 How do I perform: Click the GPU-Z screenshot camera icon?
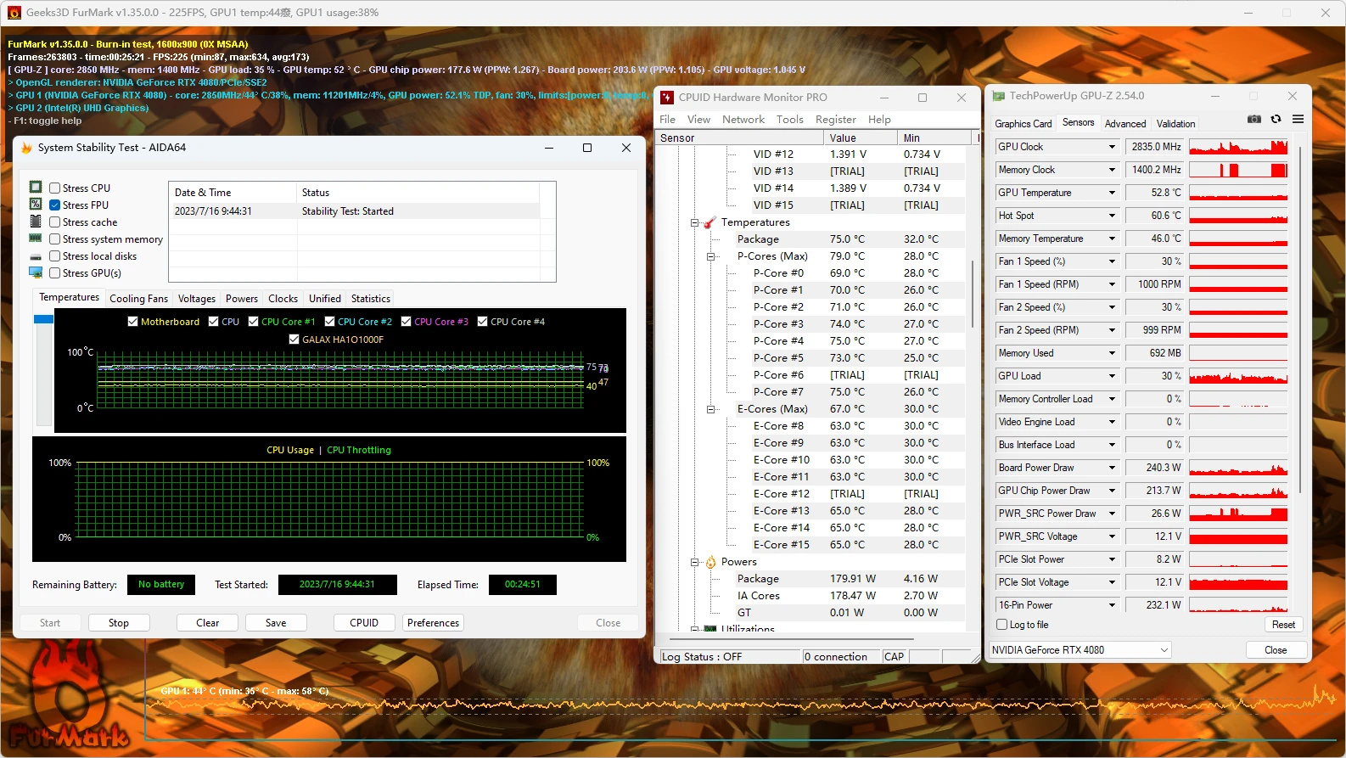point(1253,120)
